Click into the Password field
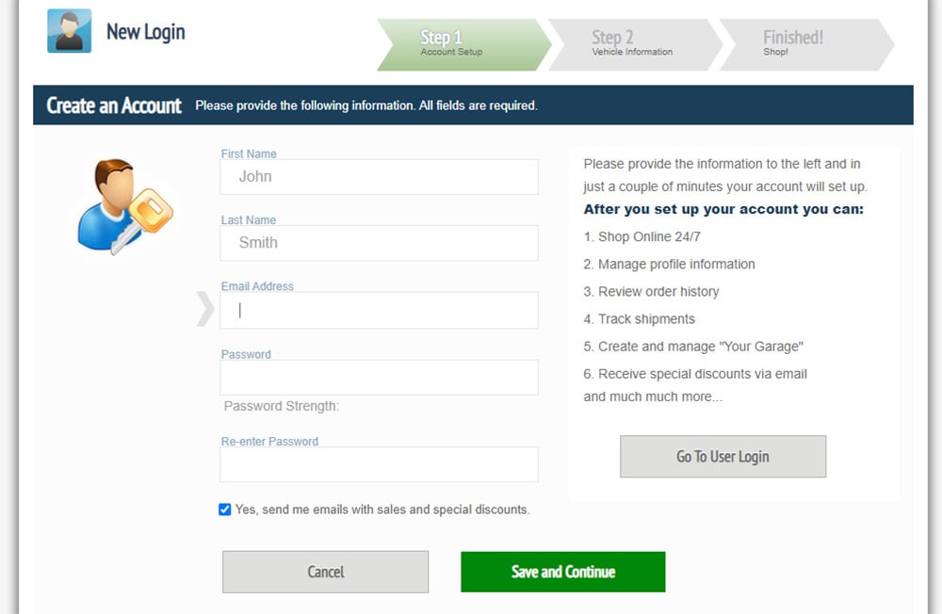This screenshot has width=942, height=614. click(379, 378)
